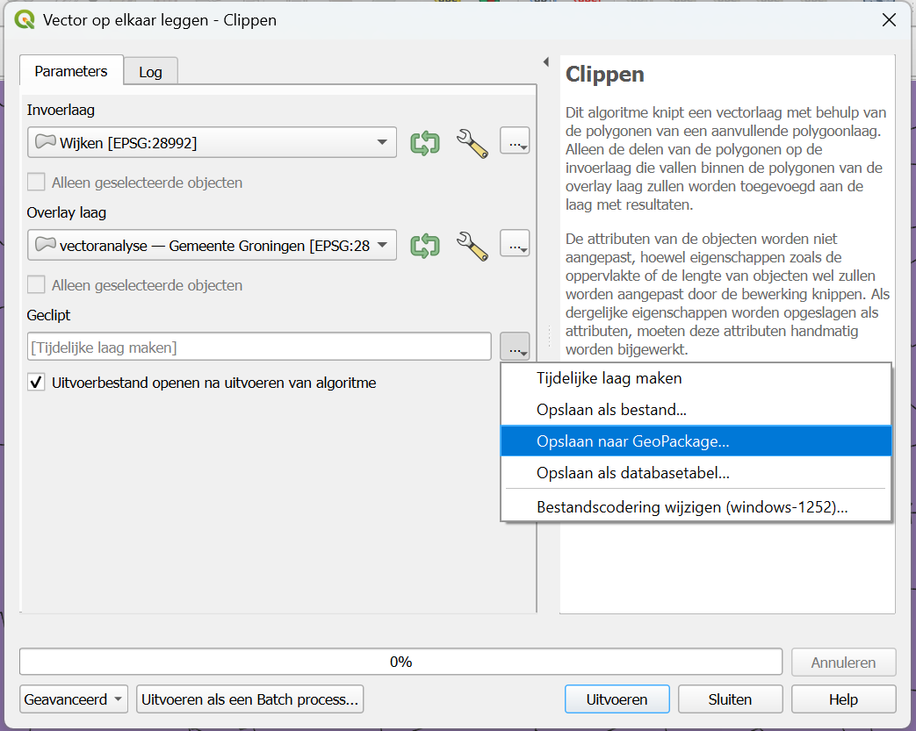The width and height of the screenshot is (916, 731).
Task: Expand the Wijken input layer dropdown
Action: coord(381,142)
